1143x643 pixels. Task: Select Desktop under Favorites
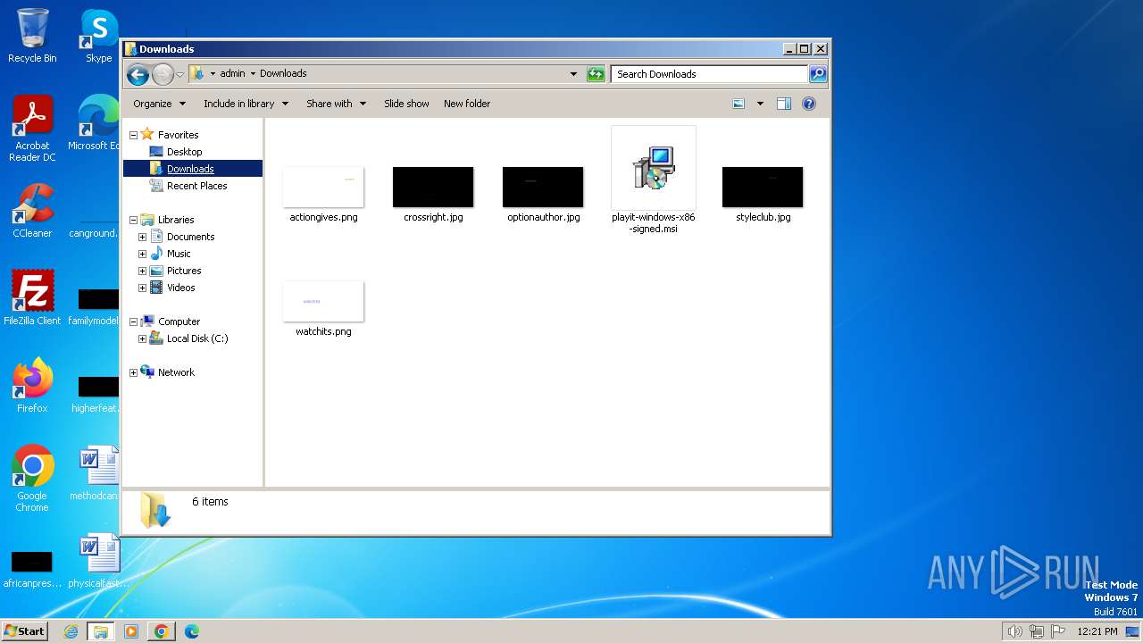pos(184,152)
